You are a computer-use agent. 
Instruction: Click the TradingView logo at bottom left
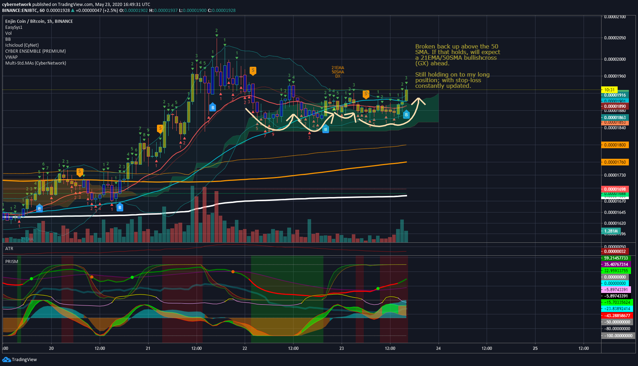[19, 359]
